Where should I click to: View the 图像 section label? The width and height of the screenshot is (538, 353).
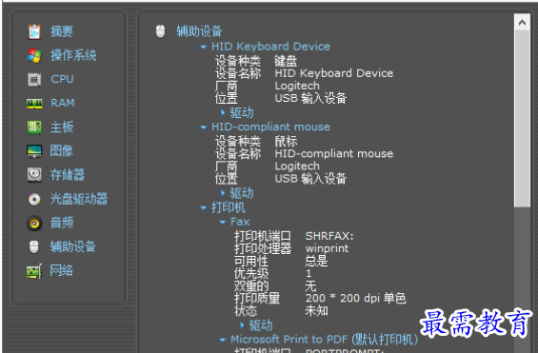(62, 150)
